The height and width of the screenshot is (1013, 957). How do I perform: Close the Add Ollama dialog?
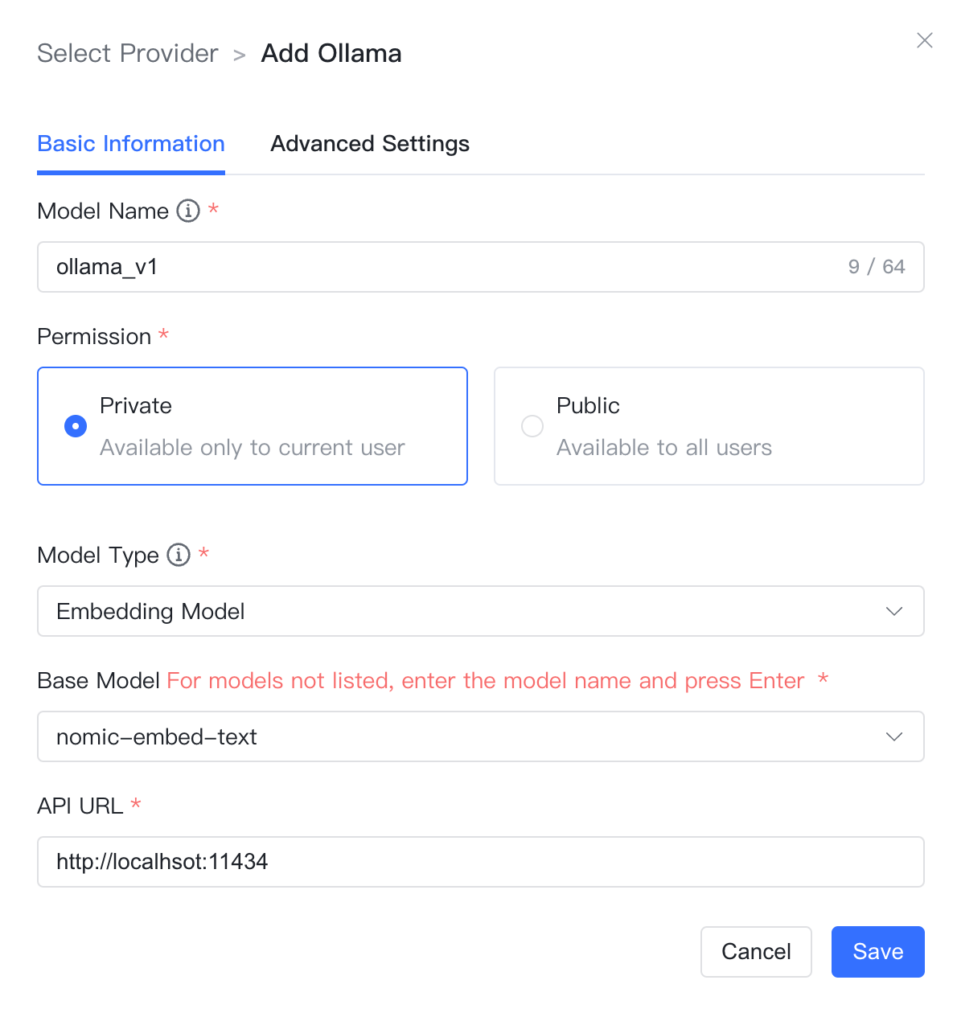pyautogui.click(x=925, y=40)
